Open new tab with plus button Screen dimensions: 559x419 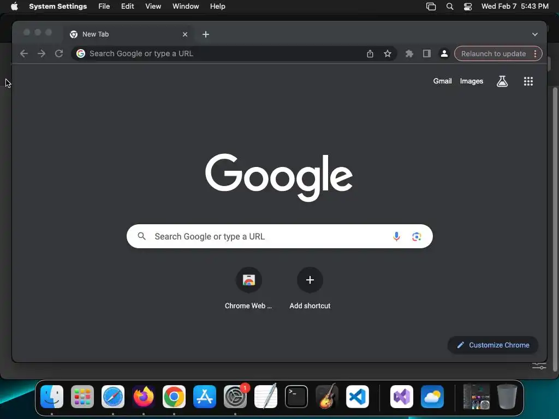point(206,34)
